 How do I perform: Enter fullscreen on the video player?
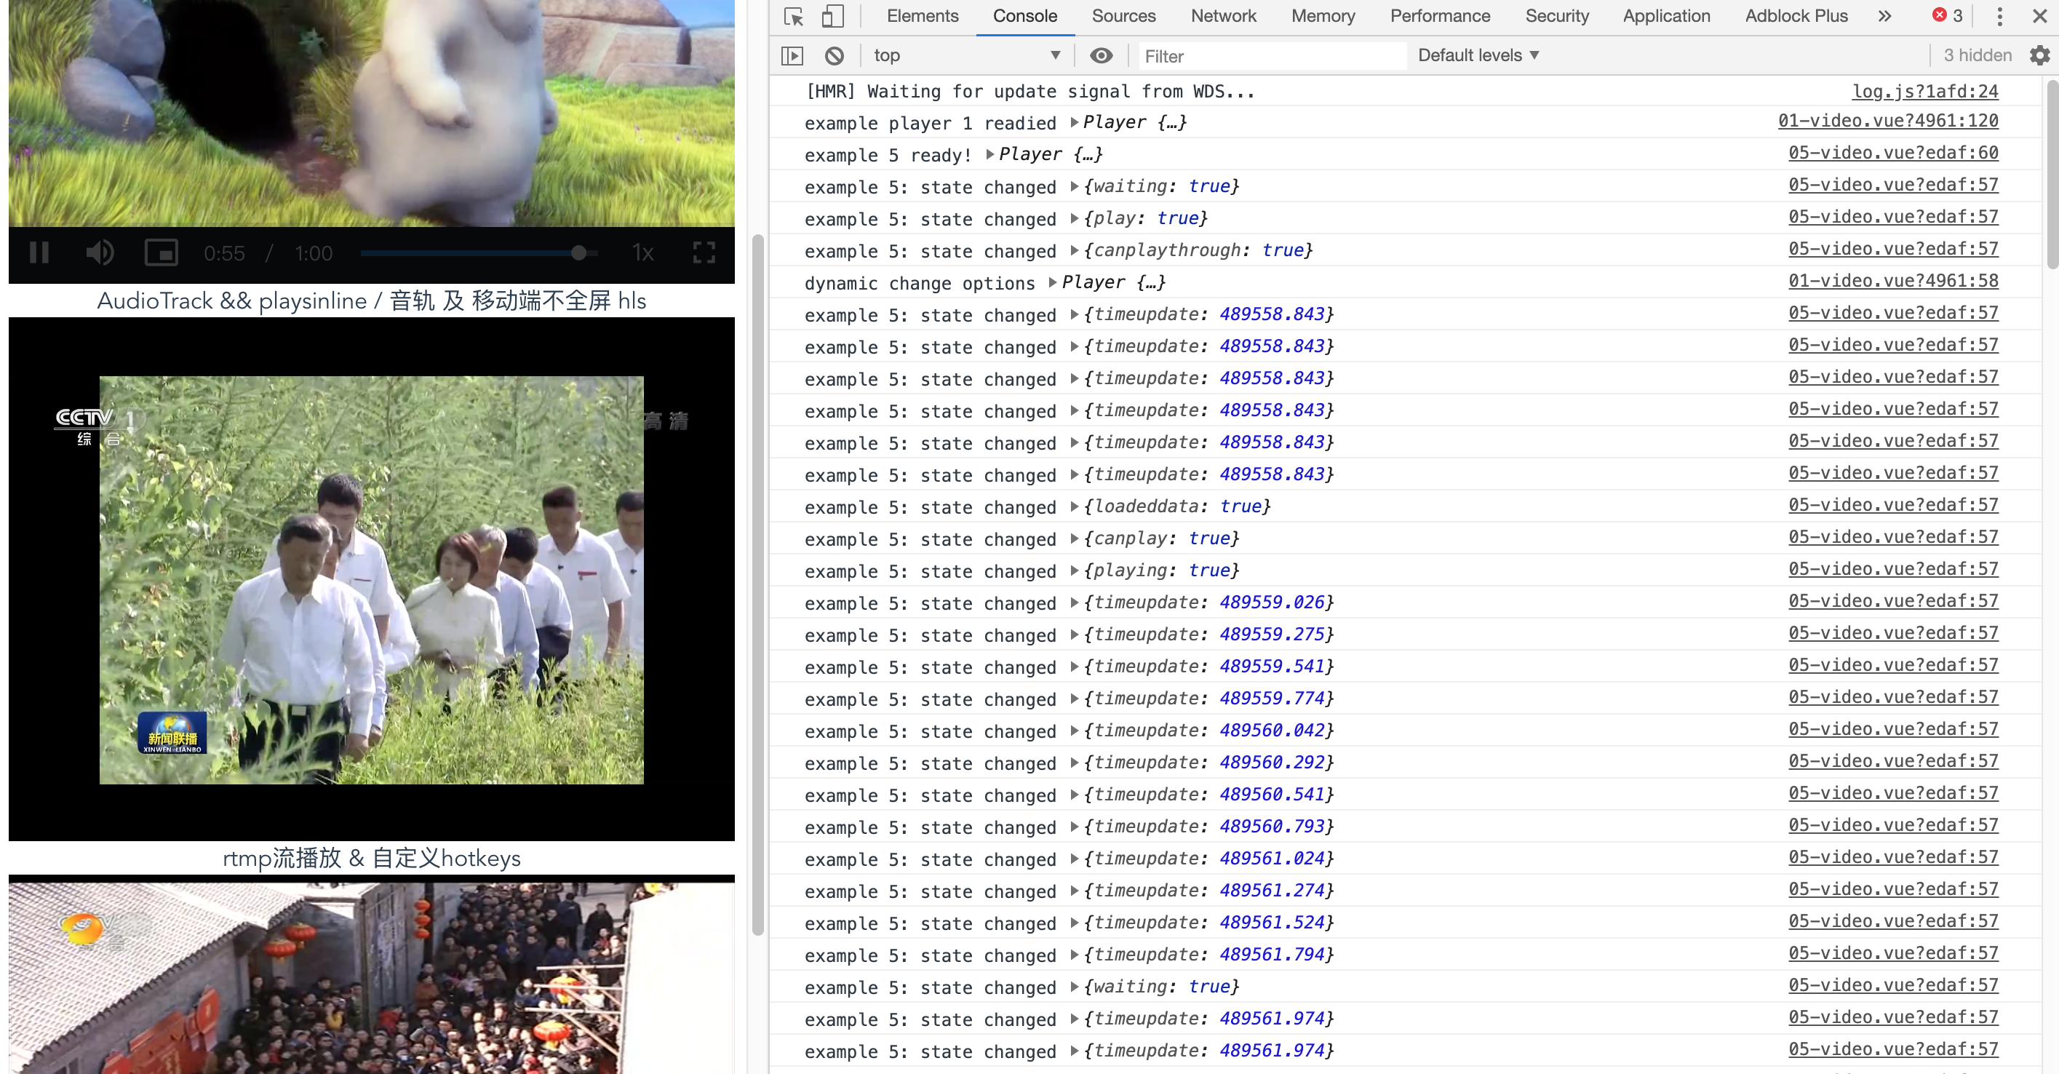tap(704, 253)
